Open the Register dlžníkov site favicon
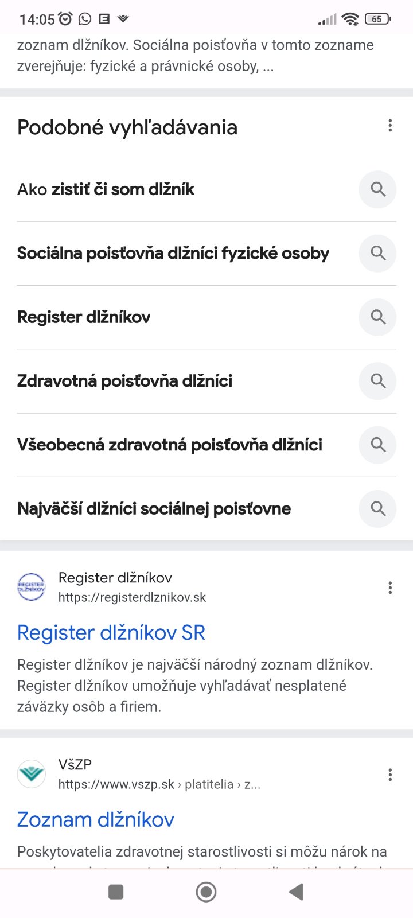The height and width of the screenshot is (918, 413). point(32,587)
